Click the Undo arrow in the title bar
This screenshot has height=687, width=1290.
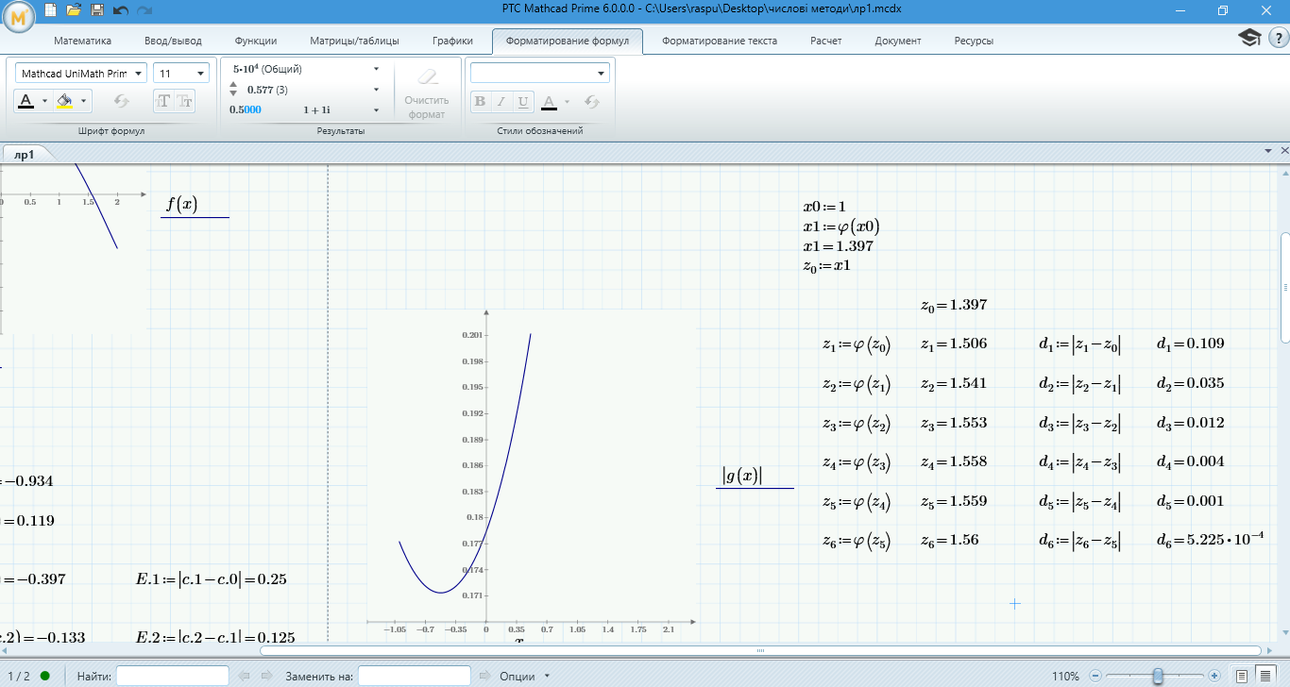(x=120, y=10)
